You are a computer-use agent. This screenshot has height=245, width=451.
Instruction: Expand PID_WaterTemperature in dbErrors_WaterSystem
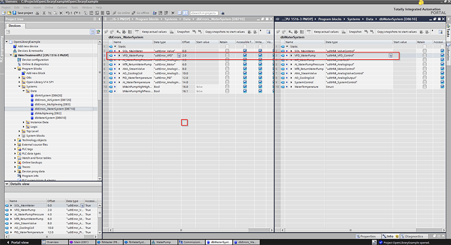click(119, 77)
